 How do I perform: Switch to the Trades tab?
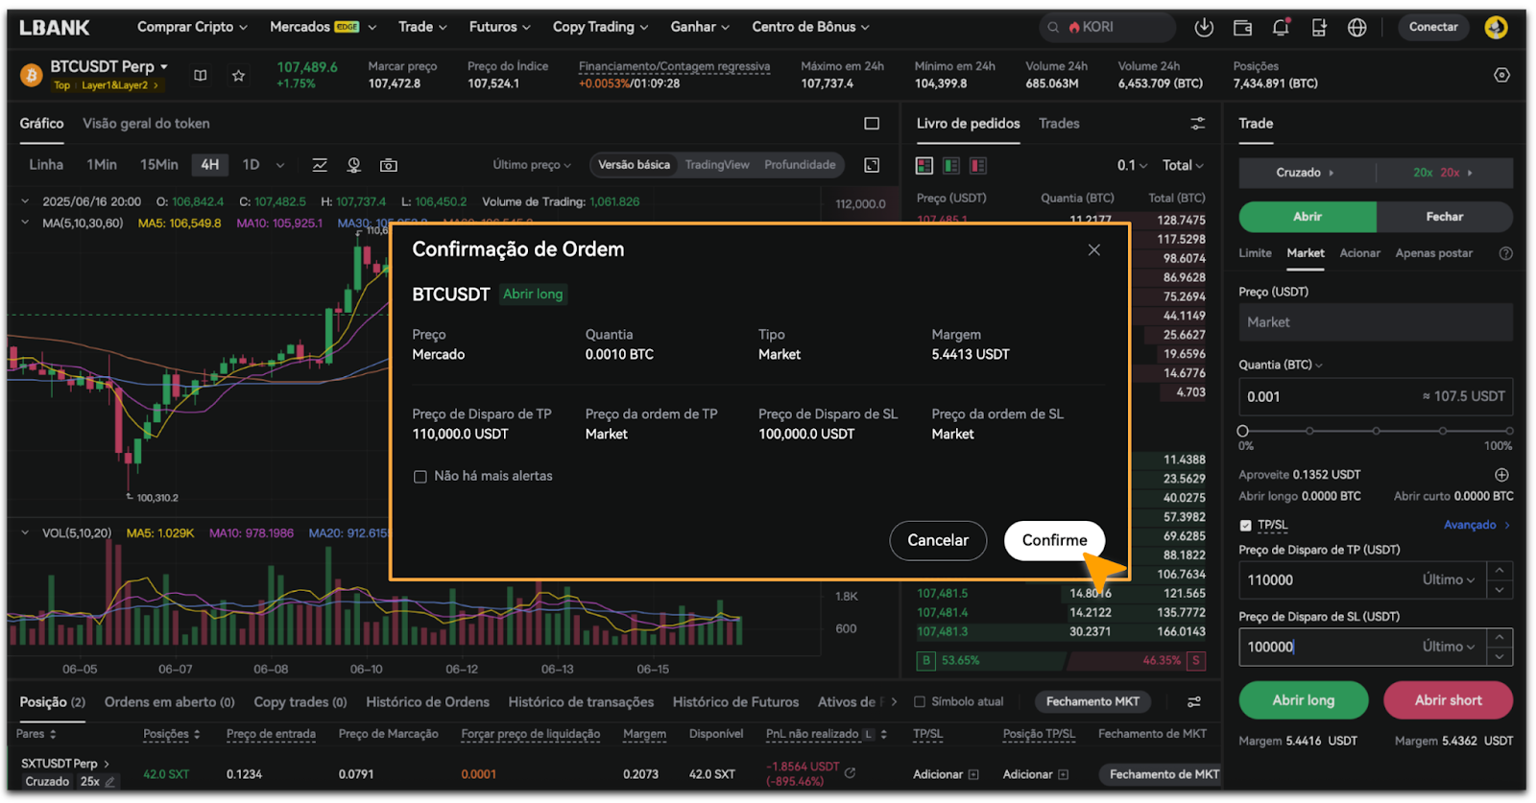1059,124
